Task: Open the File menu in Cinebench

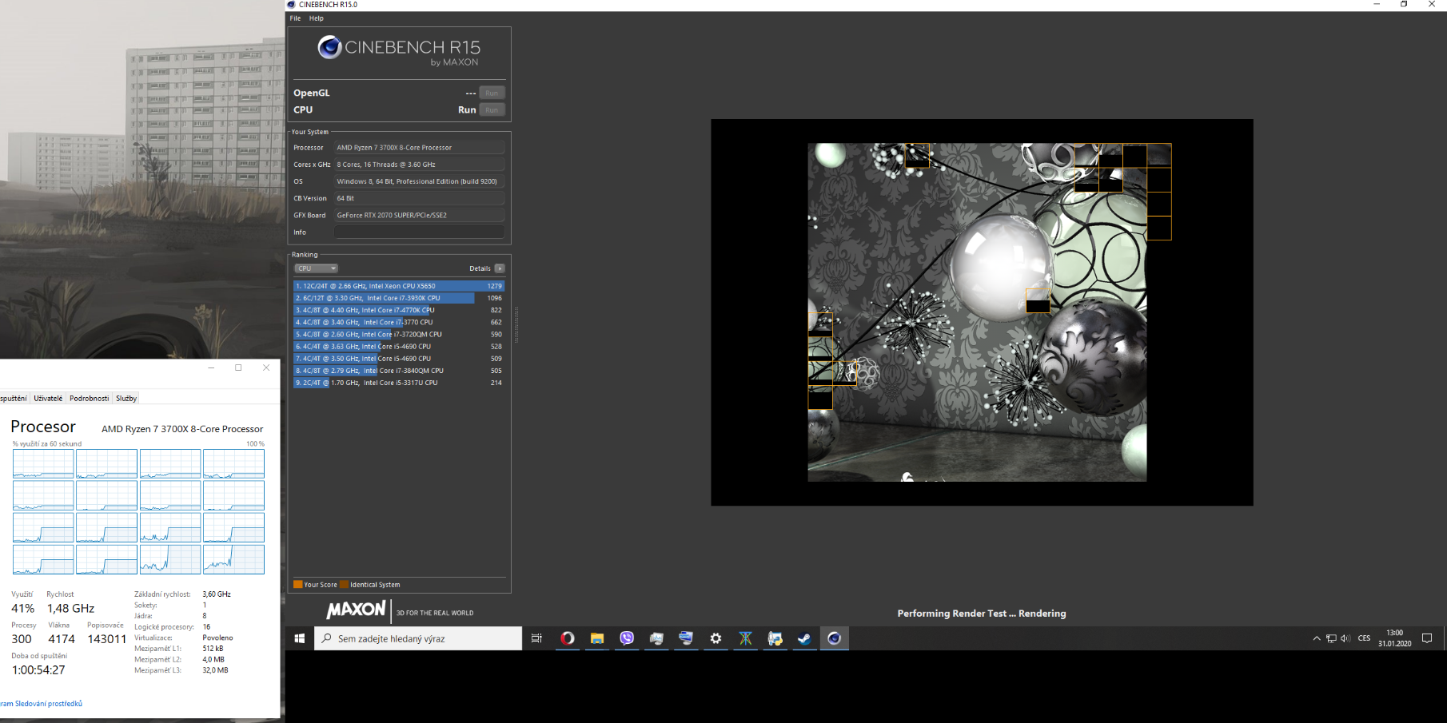Action: click(295, 18)
